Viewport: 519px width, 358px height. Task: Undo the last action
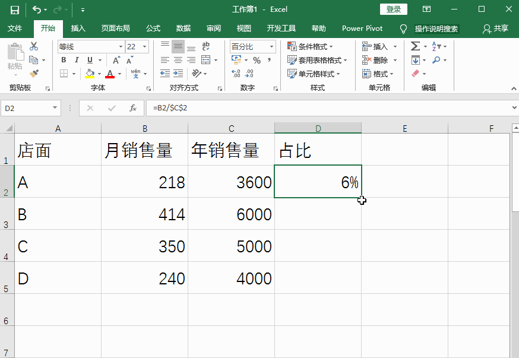coord(36,9)
